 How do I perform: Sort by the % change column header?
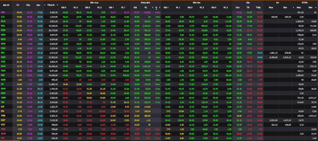[156, 7]
